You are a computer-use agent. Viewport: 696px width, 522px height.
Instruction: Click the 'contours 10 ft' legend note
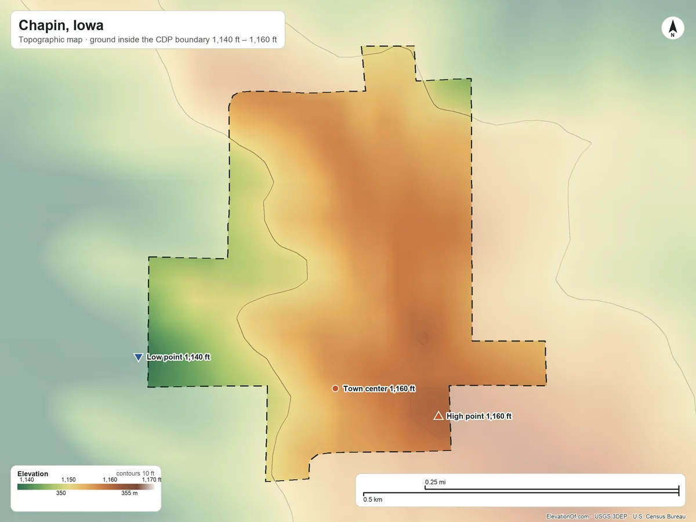click(135, 473)
